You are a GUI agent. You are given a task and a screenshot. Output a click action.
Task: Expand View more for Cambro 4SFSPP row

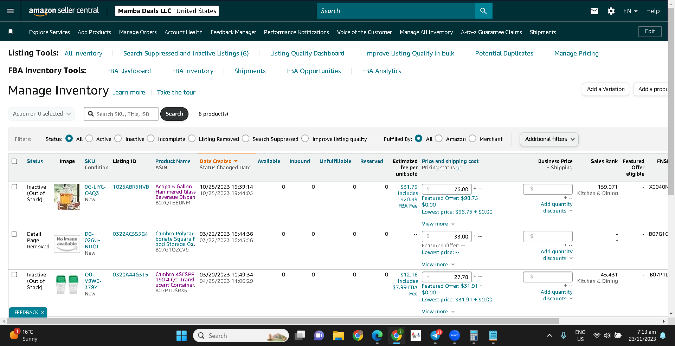coord(438,312)
